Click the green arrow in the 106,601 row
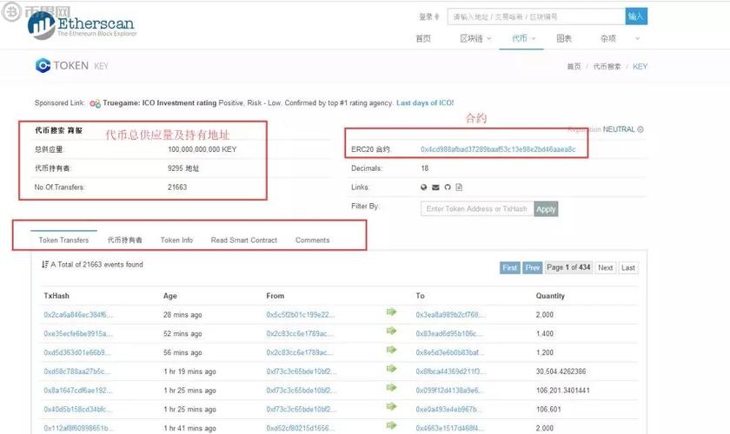Viewport: 730px width, 434px height. coord(391,406)
